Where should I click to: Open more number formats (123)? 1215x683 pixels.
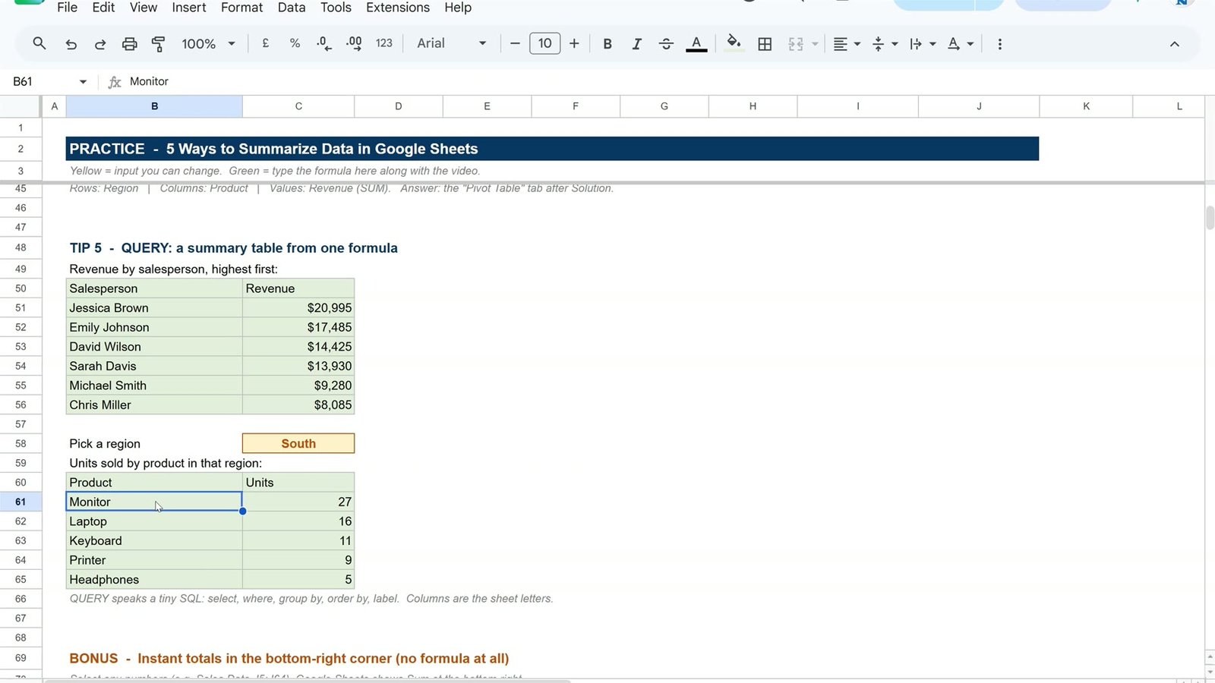[x=384, y=43]
